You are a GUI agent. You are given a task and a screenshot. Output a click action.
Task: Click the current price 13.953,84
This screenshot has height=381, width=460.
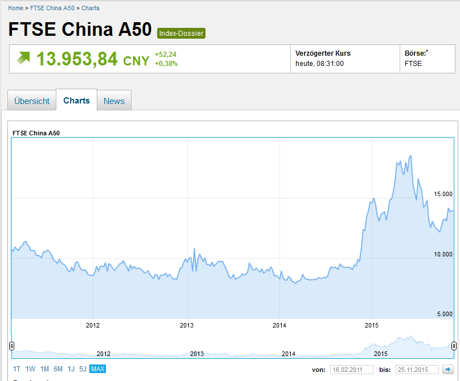click(x=77, y=59)
